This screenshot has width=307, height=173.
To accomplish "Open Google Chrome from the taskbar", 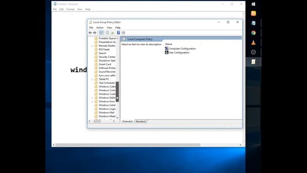I will tap(253, 33).
